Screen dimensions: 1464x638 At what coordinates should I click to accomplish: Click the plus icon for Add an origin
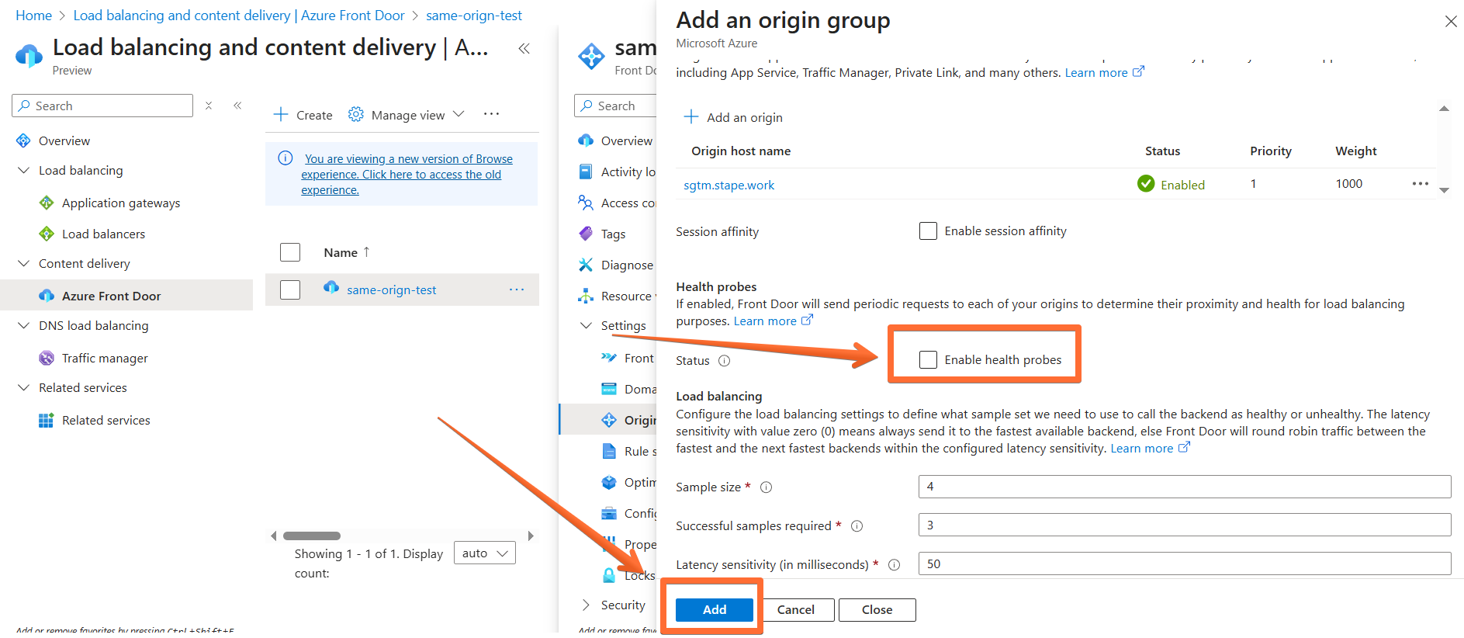pyautogui.click(x=690, y=116)
